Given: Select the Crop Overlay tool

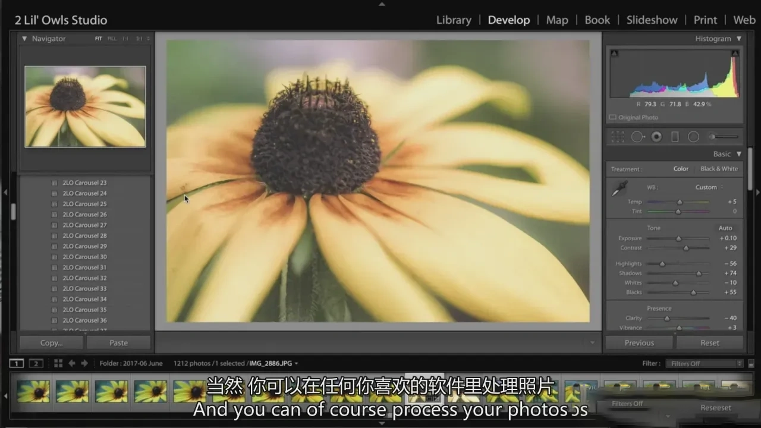Looking at the screenshot, I should tap(618, 137).
